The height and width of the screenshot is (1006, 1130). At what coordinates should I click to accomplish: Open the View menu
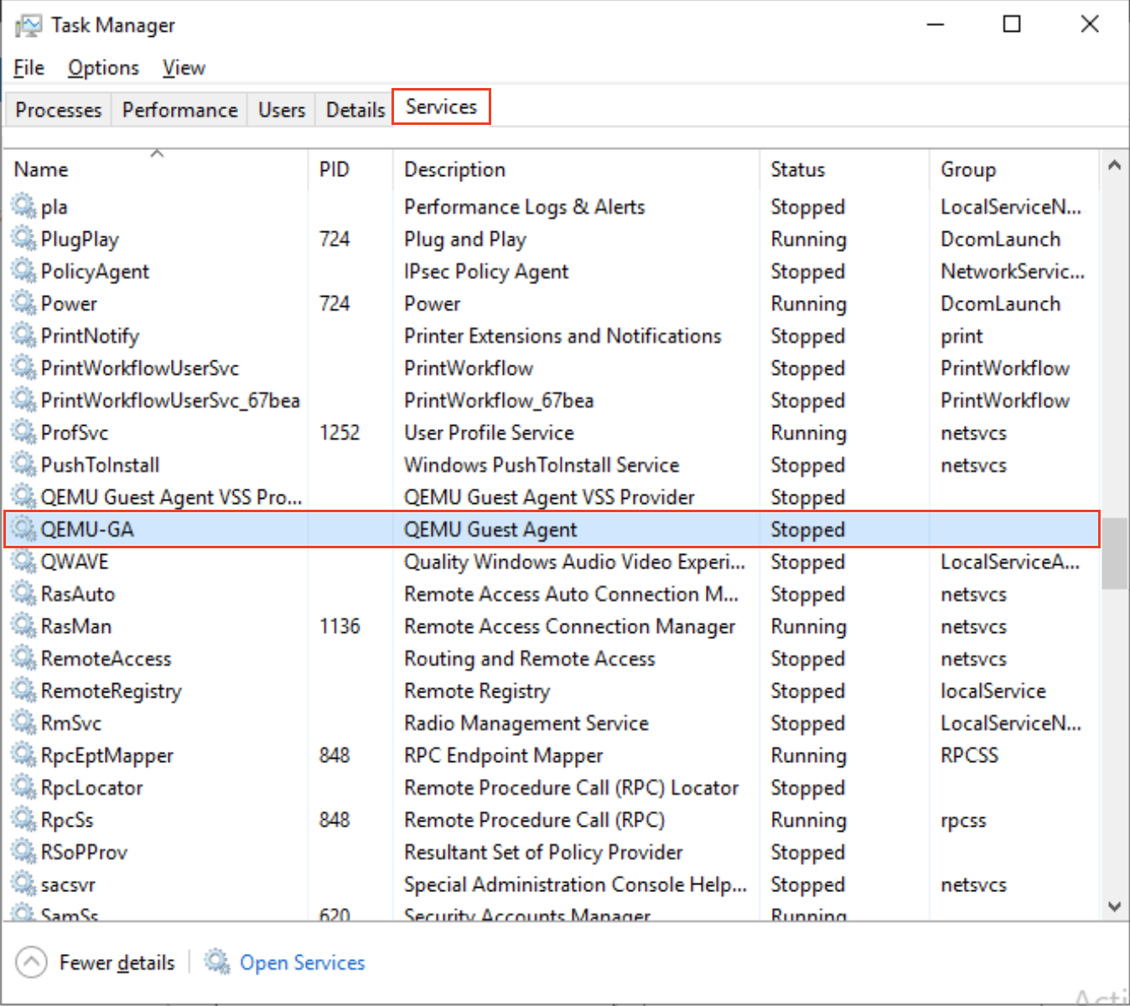point(184,68)
